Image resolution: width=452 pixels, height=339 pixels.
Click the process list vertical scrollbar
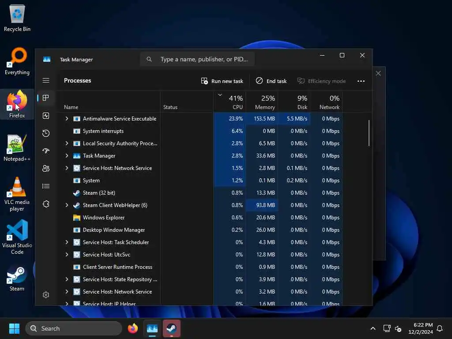369,133
